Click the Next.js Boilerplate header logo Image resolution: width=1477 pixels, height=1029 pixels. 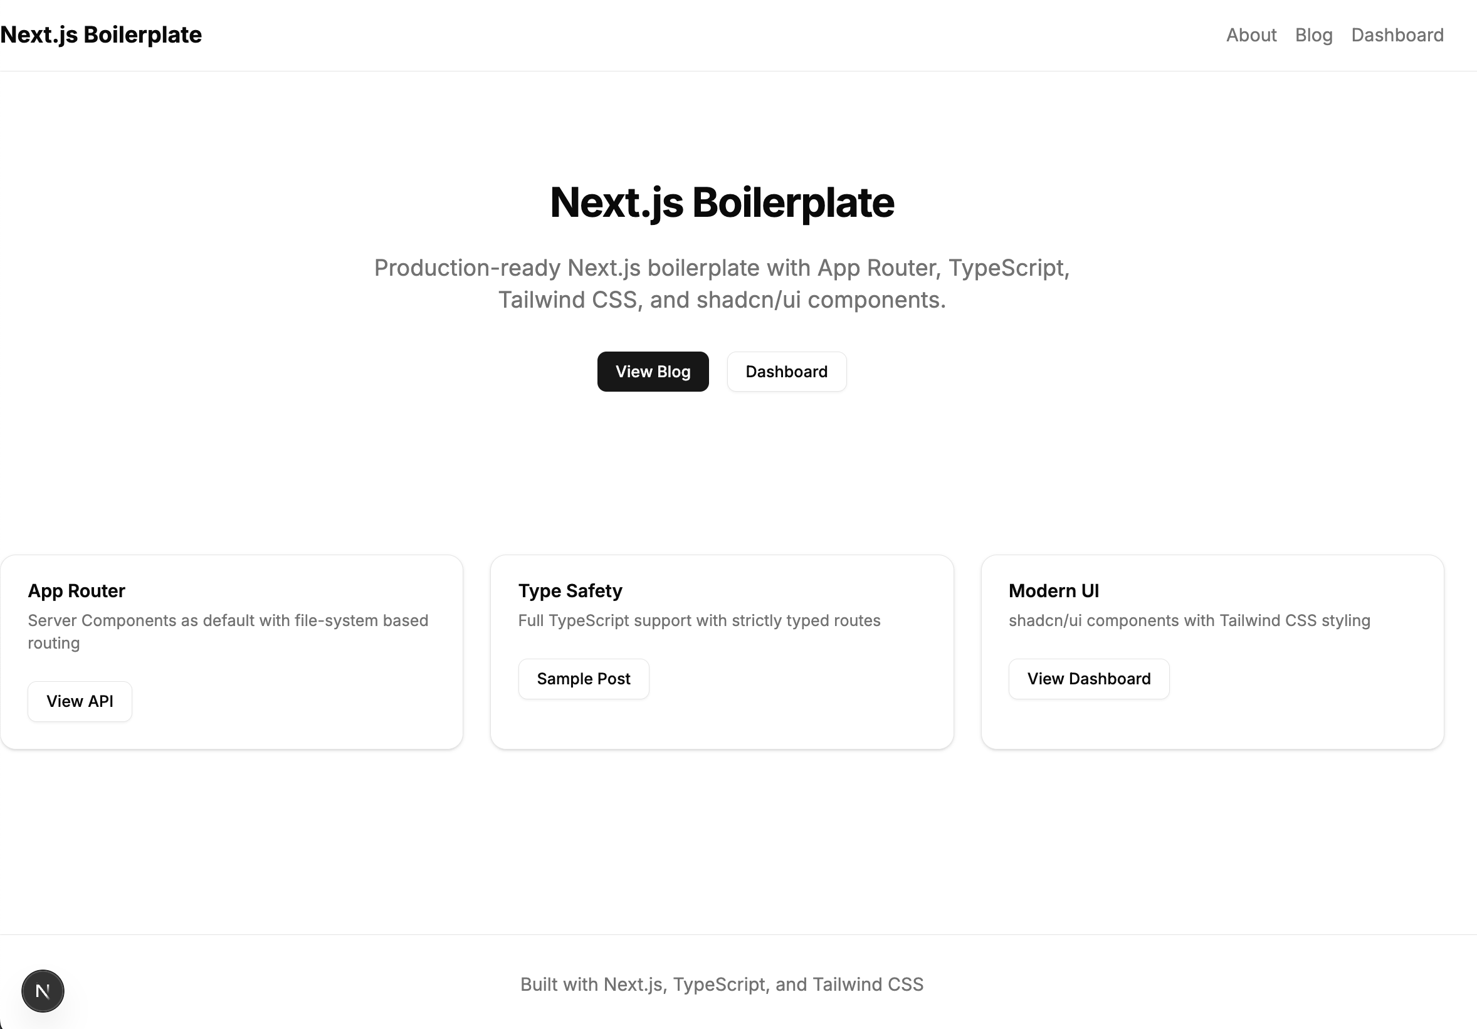pos(101,34)
